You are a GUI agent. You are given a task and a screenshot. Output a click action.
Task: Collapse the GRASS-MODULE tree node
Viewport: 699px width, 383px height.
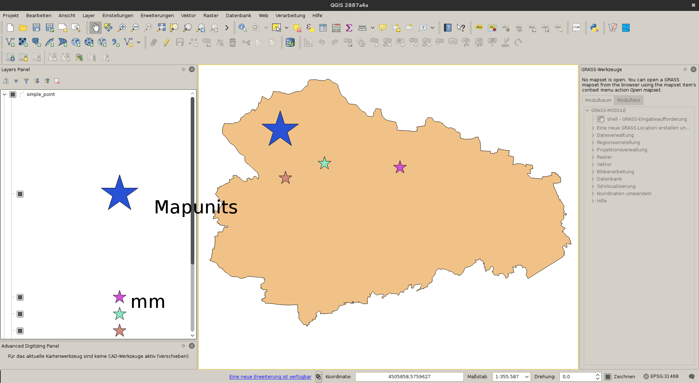tap(587, 110)
